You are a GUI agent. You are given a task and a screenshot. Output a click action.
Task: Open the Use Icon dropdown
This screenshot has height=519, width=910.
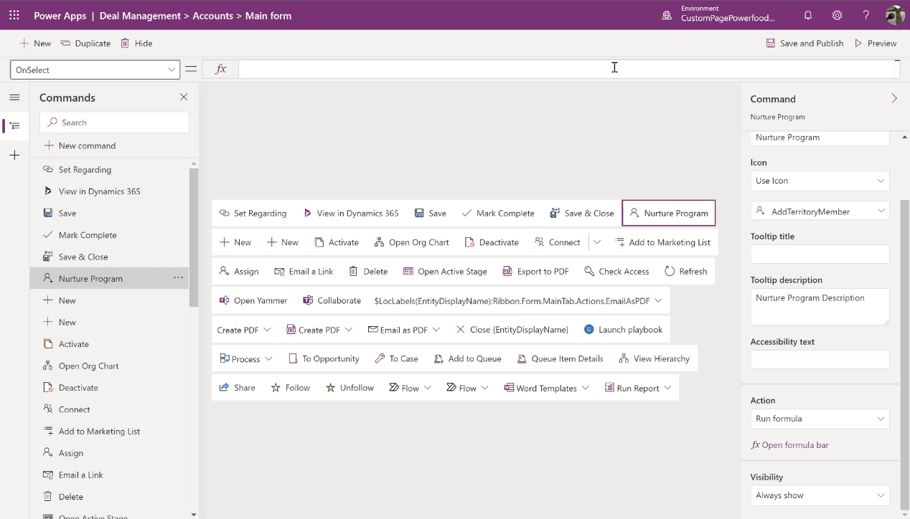(820, 181)
